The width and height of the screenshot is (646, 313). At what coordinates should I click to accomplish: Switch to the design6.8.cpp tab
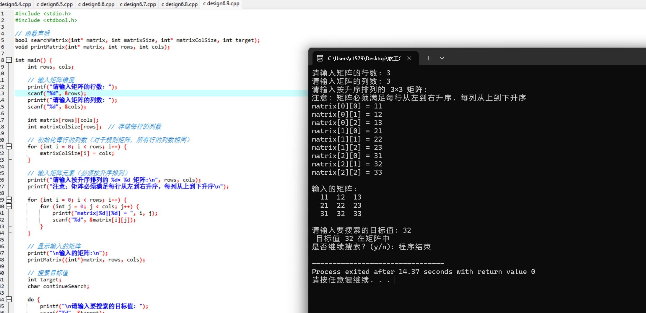tap(180, 4)
